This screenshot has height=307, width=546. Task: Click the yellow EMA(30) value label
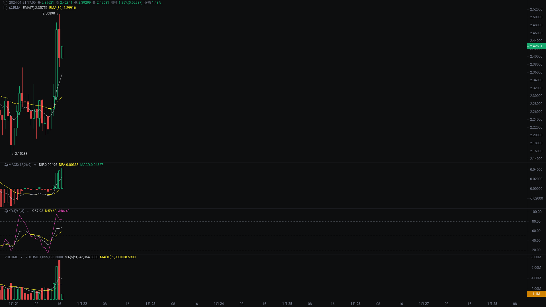pos(62,8)
